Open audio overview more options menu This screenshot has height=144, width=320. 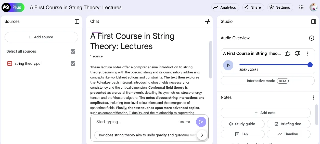coord(308,54)
